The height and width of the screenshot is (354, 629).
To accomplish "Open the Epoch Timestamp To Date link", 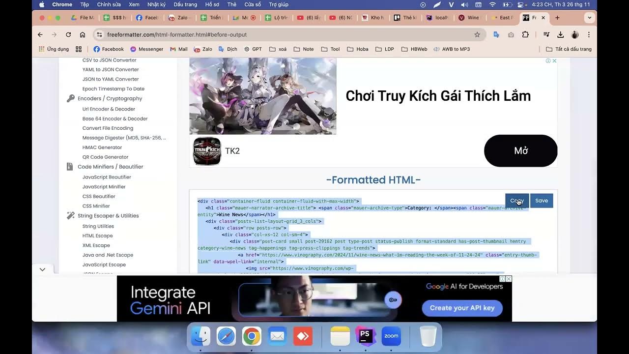I will (x=114, y=89).
